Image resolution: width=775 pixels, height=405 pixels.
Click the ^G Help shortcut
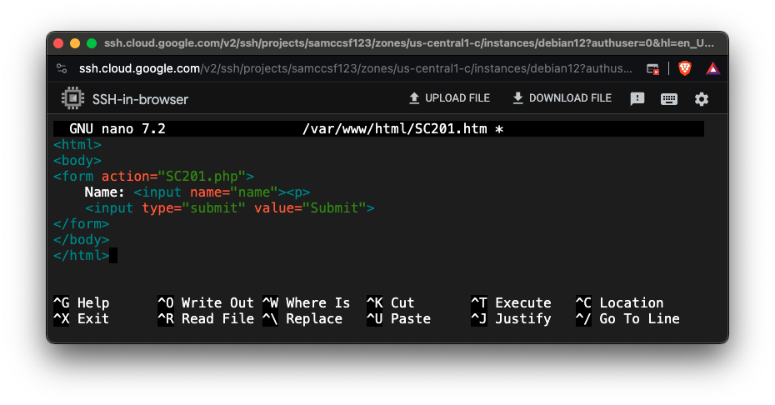(82, 302)
